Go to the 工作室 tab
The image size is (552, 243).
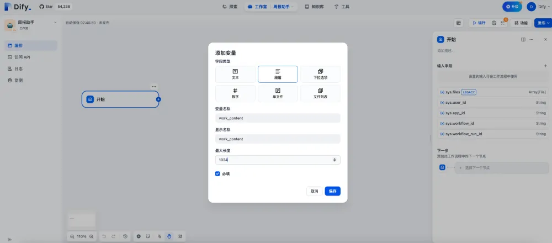click(257, 6)
